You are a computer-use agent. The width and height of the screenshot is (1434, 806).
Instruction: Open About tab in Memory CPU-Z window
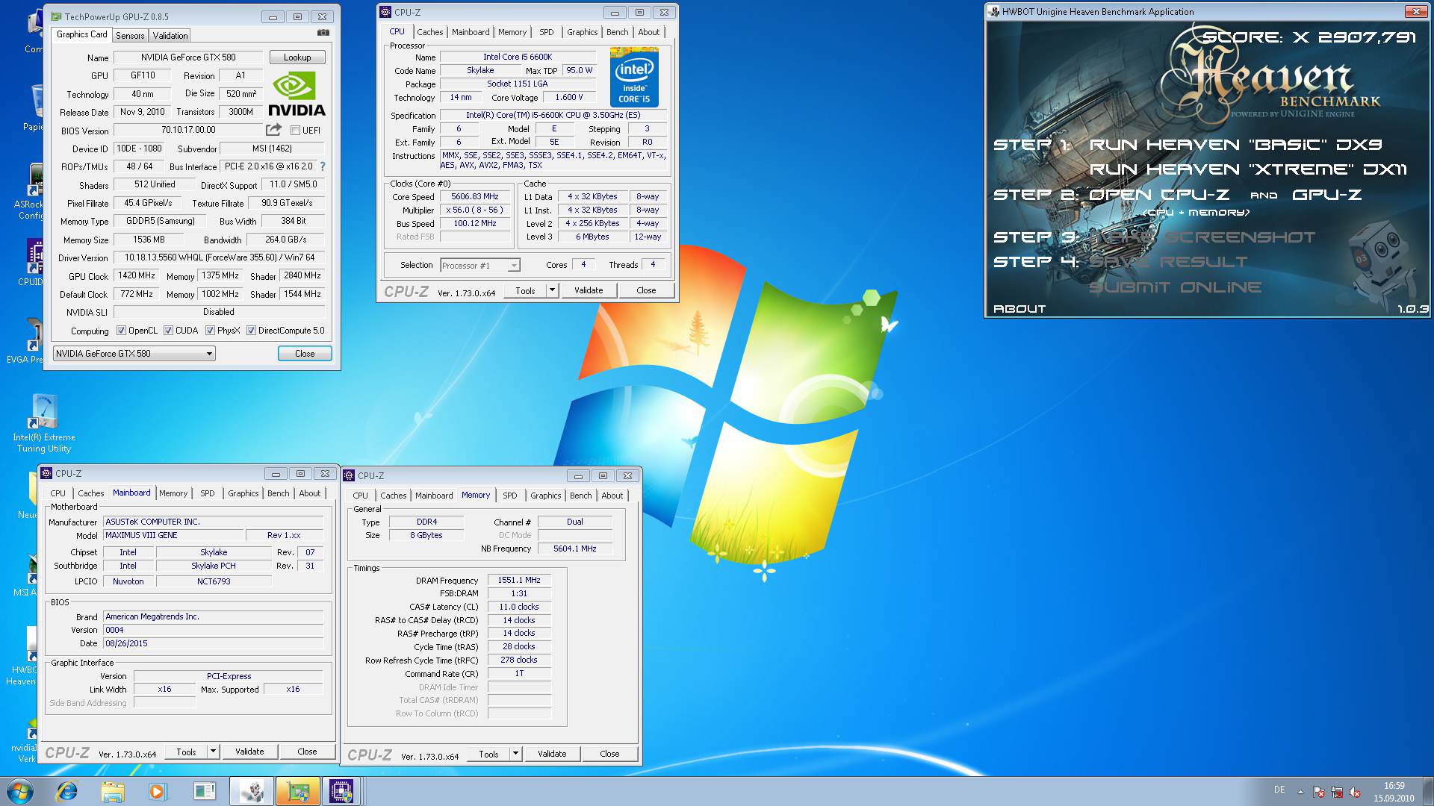(612, 496)
